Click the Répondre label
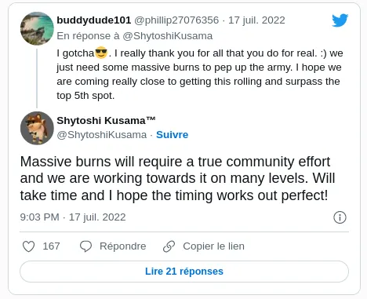The image size is (367, 299). coord(123,246)
